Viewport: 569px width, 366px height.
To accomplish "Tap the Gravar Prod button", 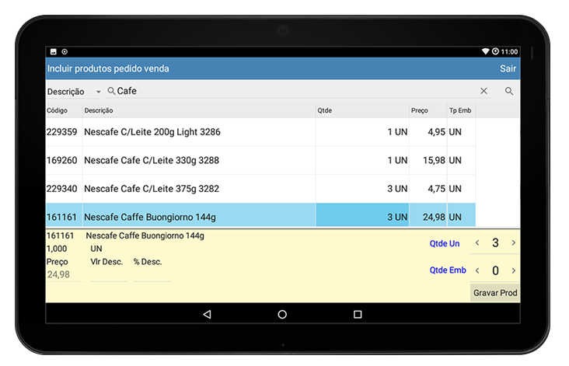I will click(495, 293).
